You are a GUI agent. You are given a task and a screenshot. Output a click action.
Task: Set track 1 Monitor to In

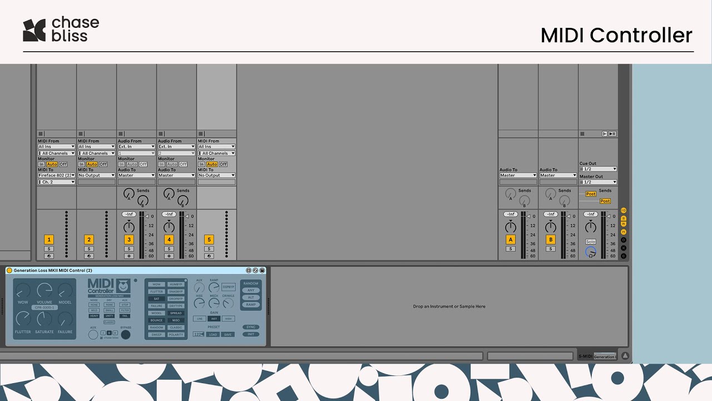click(x=41, y=164)
